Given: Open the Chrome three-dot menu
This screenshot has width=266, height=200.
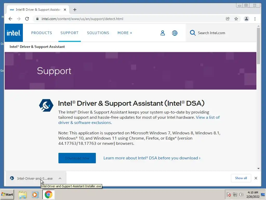Looking at the screenshot, I should click(255, 19).
